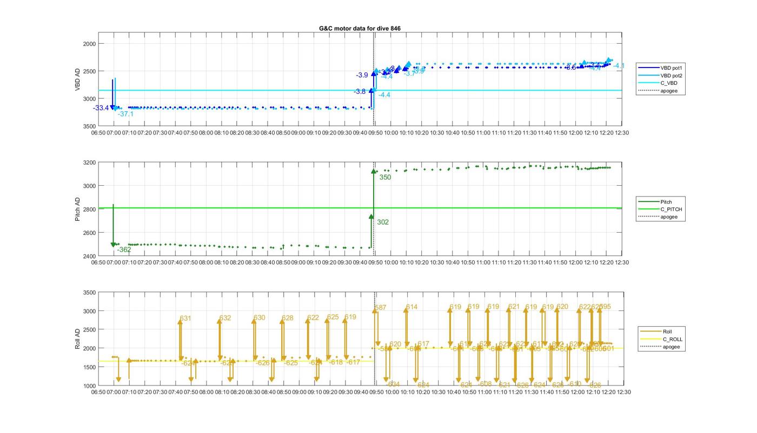
Task: Click the "VBD AD" y-axis label
Action: (x=77, y=79)
